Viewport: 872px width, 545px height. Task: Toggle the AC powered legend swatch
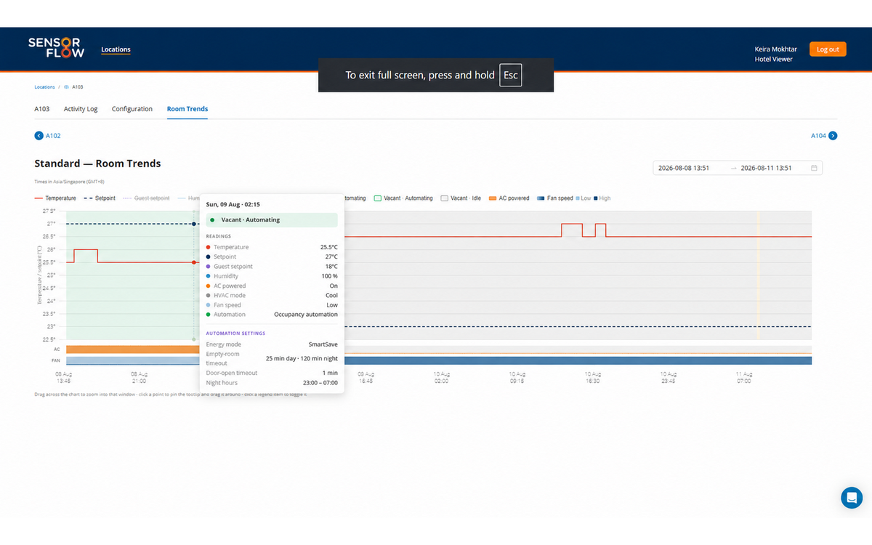pos(493,198)
